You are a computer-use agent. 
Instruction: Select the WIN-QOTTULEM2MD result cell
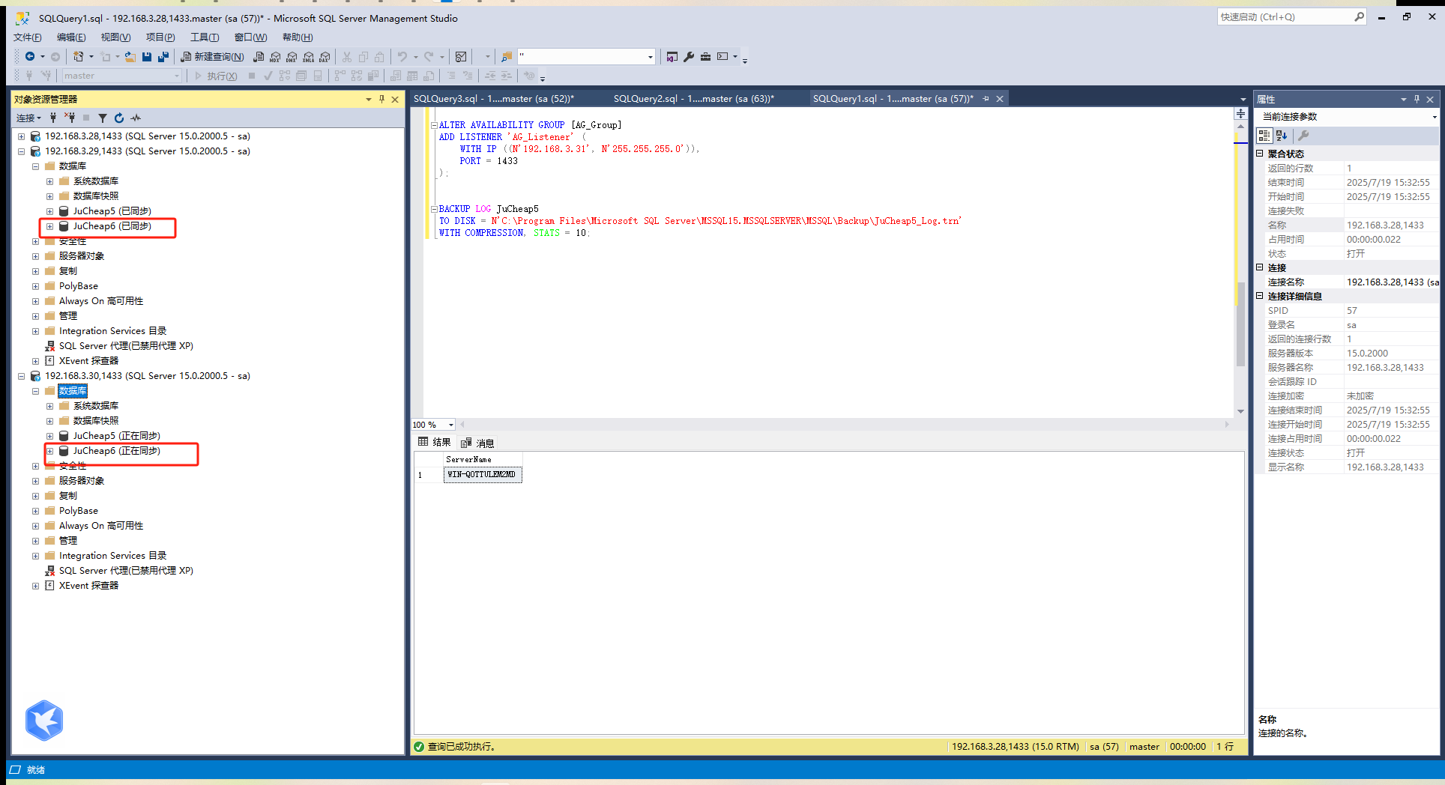click(483, 475)
